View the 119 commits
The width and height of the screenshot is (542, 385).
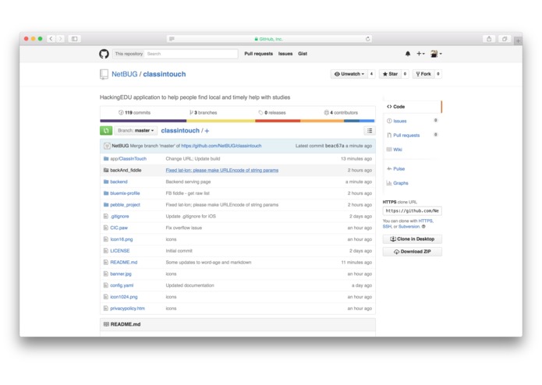(134, 112)
